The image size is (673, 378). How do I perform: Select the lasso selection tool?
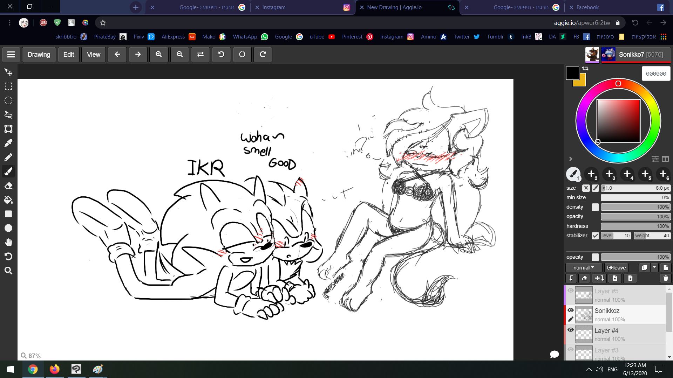(x=8, y=115)
